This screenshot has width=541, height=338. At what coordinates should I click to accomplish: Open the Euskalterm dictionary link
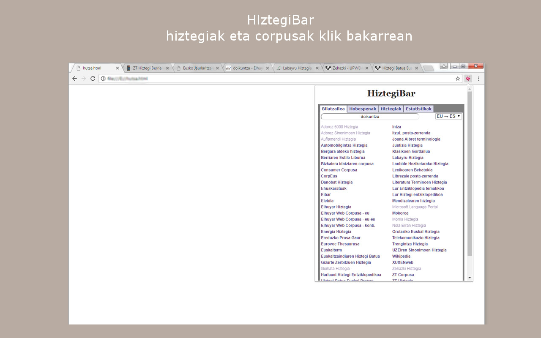(331, 250)
